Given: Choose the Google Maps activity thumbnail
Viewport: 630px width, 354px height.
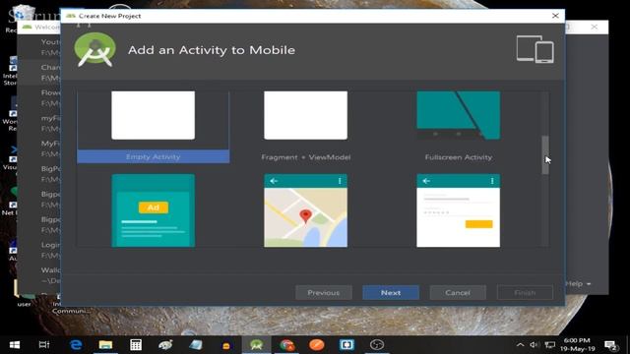Looking at the screenshot, I should (306, 210).
